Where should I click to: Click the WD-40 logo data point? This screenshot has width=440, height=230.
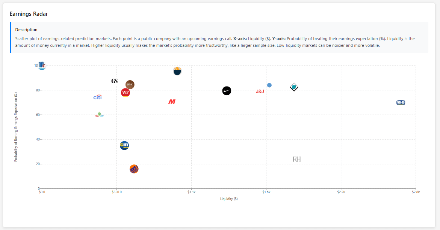click(x=401, y=103)
